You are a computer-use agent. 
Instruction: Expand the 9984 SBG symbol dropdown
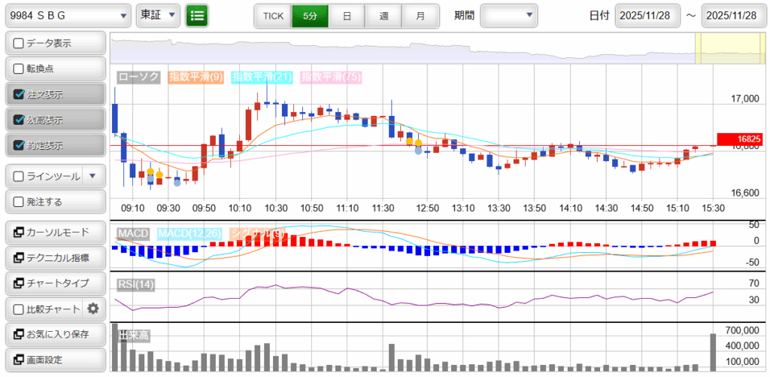[x=68, y=15]
